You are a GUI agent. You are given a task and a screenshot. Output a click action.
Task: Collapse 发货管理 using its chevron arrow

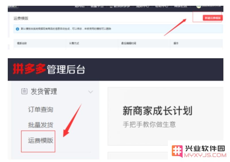(91, 92)
